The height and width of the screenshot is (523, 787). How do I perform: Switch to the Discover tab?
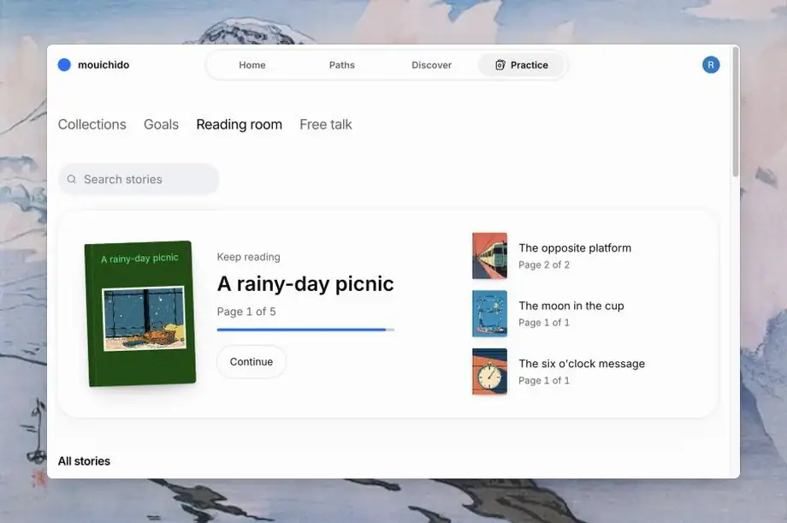pyautogui.click(x=432, y=65)
